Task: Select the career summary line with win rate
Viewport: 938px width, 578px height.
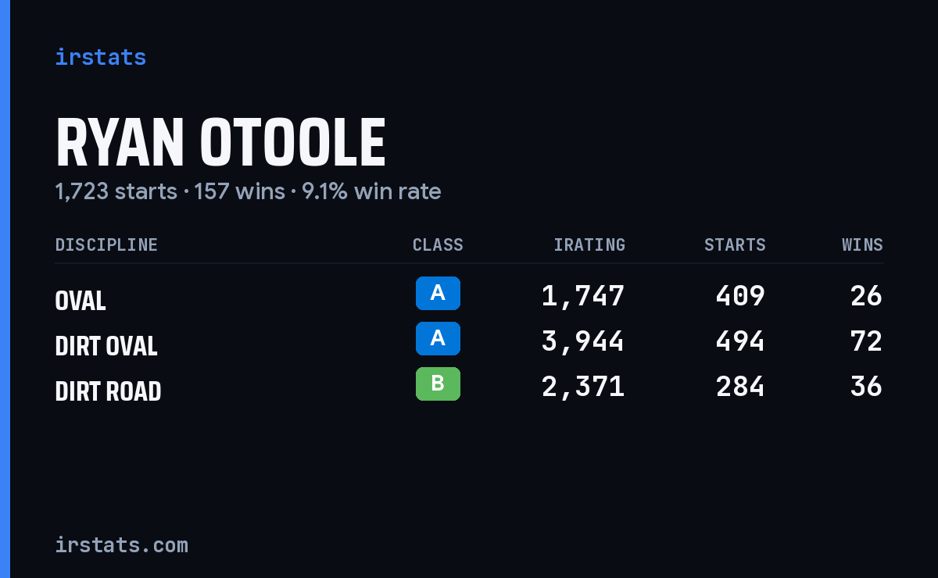Action: [x=248, y=191]
